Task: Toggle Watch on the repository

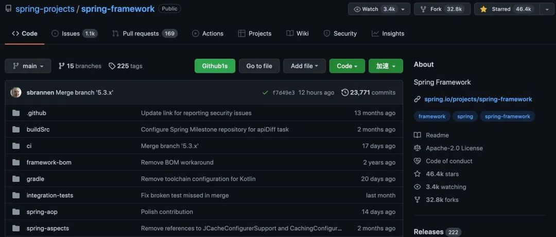Action: point(379,9)
